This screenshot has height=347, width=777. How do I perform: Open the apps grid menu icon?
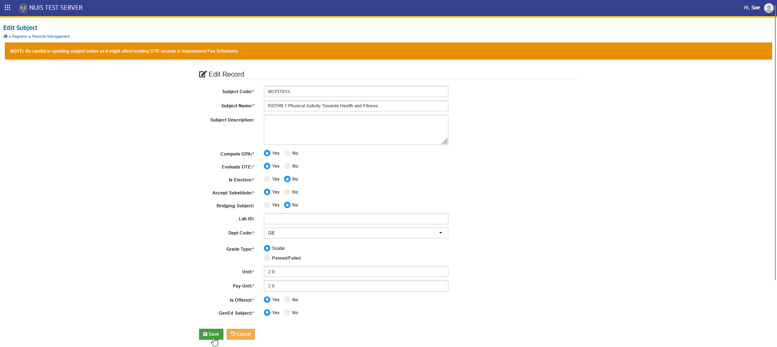(7, 8)
